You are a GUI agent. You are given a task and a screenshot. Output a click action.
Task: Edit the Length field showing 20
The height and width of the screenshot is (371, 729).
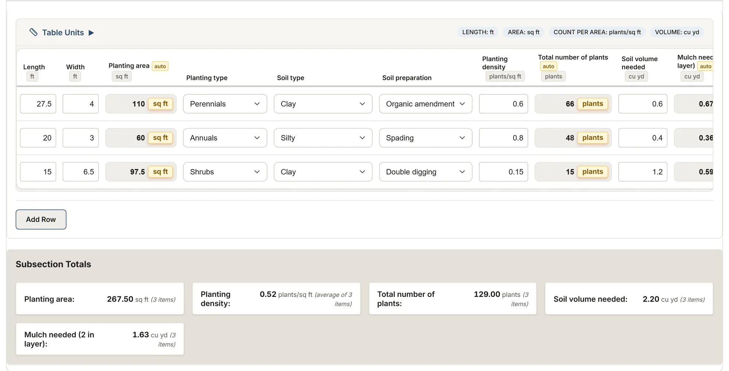(38, 138)
